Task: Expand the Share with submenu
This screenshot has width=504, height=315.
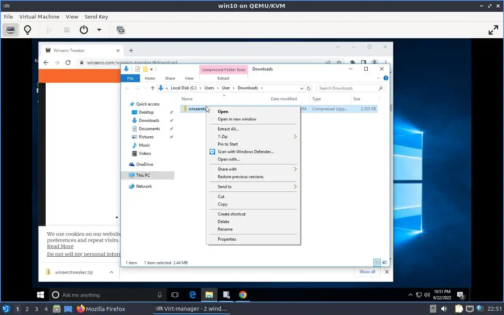Action: pyautogui.click(x=253, y=169)
